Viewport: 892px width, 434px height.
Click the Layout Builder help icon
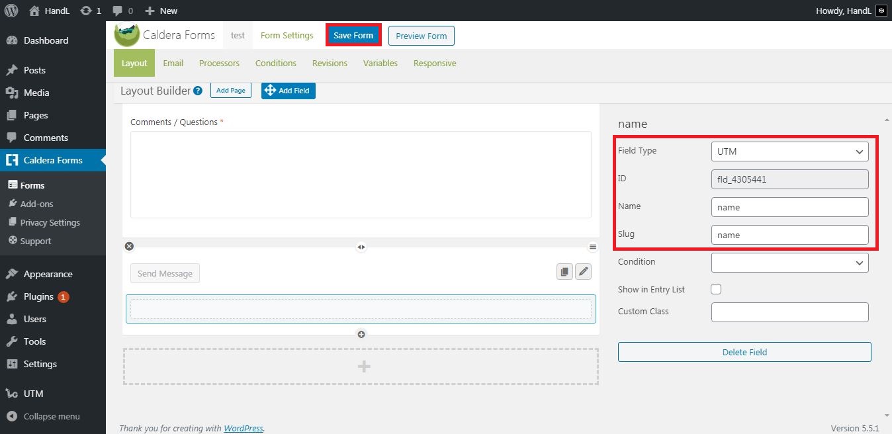click(x=197, y=91)
